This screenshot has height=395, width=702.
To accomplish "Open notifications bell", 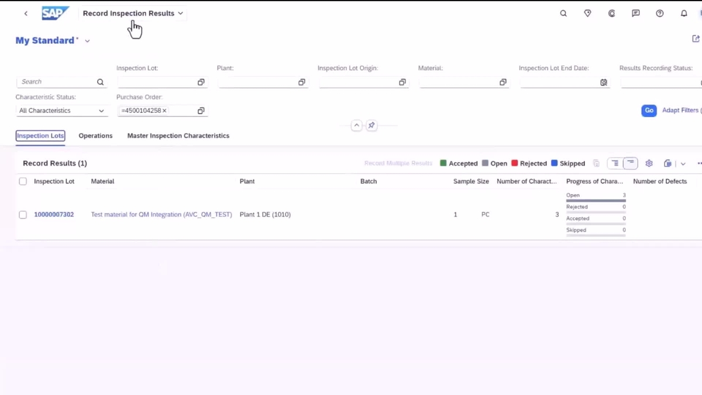I will coord(684,13).
